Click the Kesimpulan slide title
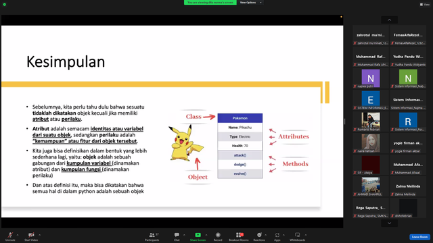 (x=66, y=62)
